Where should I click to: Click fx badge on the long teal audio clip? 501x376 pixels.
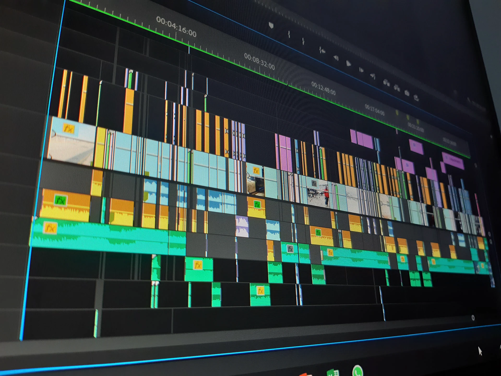click(50, 228)
